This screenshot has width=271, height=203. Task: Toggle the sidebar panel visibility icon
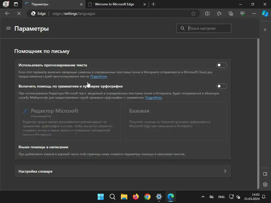(x=265, y=174)
